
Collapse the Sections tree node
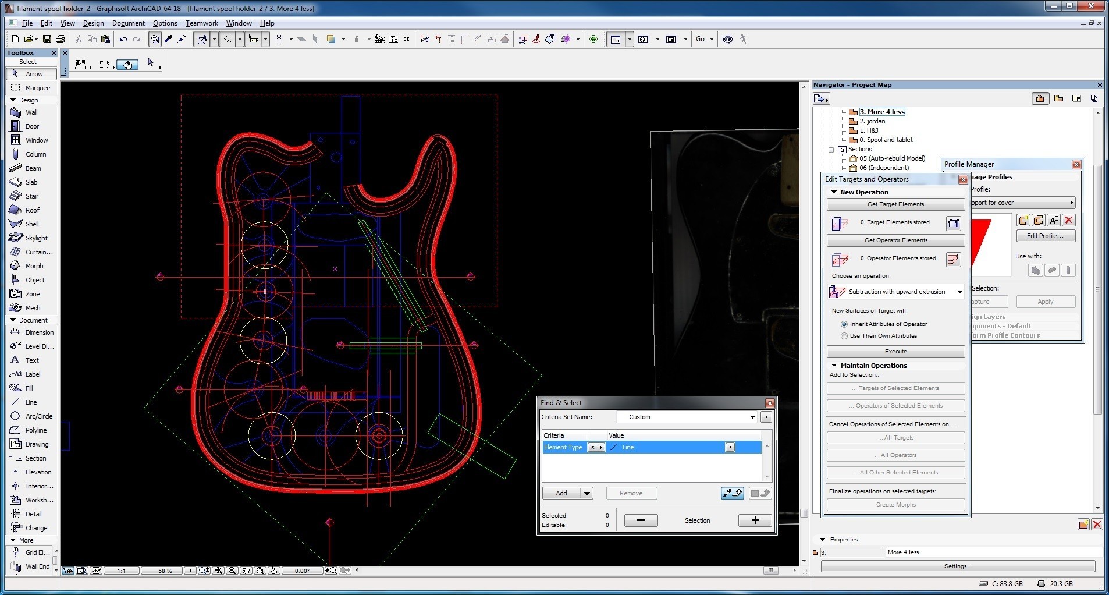pos(832,150)
